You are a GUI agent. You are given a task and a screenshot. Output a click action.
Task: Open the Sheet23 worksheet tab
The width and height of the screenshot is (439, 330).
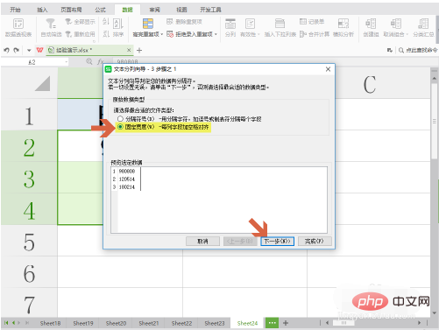[x=215, y=323]
